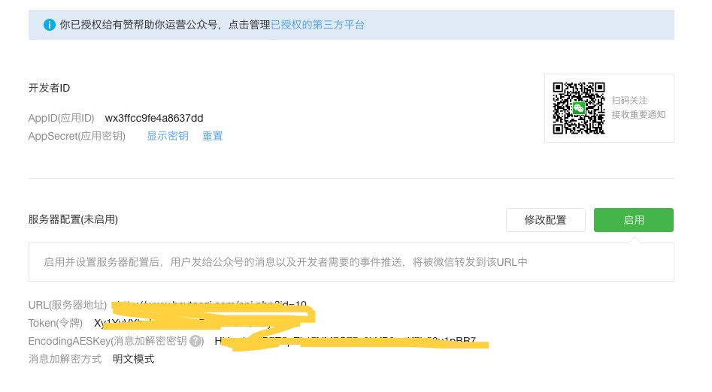Click the help question mark beside EncodingAESKey

coord(196,341)
